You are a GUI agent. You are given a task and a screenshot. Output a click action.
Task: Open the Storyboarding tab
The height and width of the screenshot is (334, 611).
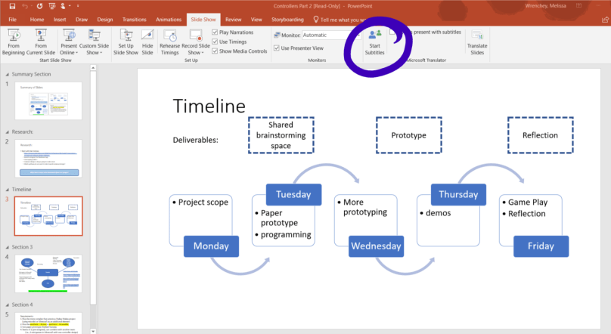click(288, 20)
